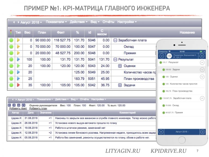This screenshot has height=157, width=209.
Task: Tap Количество часов простоя in phone list
Action: [182, 84]
